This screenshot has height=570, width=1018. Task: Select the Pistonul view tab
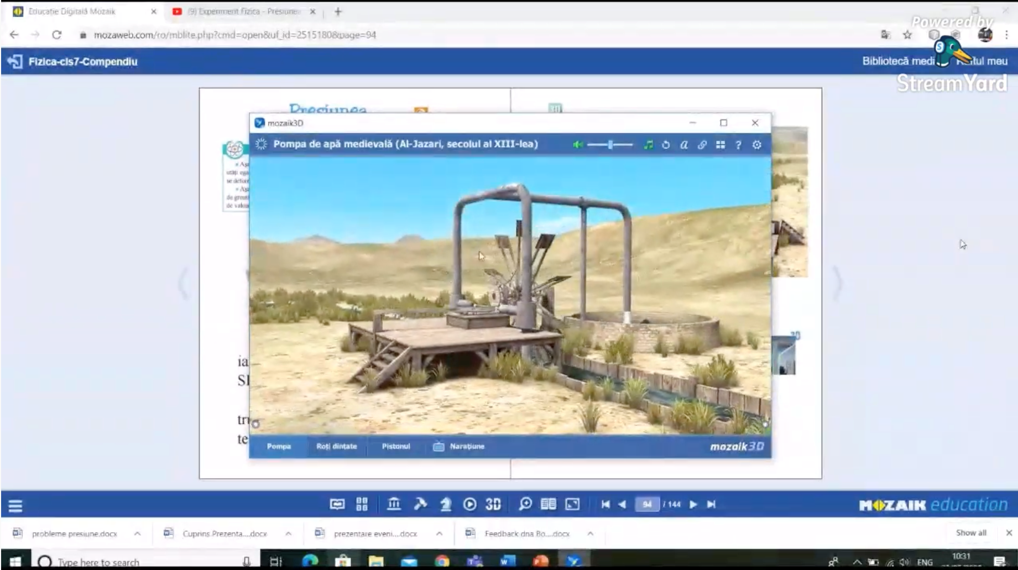click(x=396, y=446)
